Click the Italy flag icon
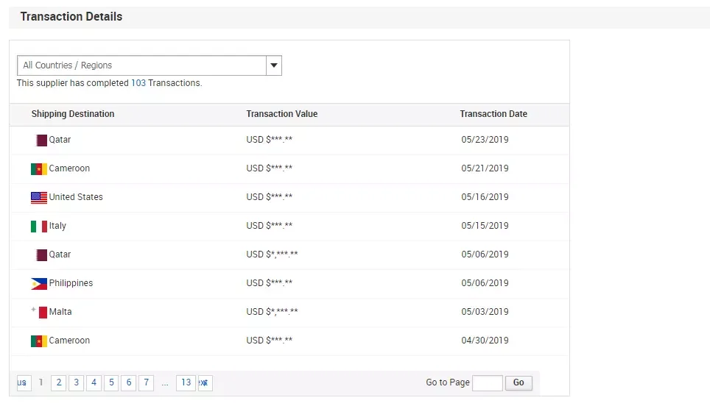The image size is (710, 406). point(39,227)
